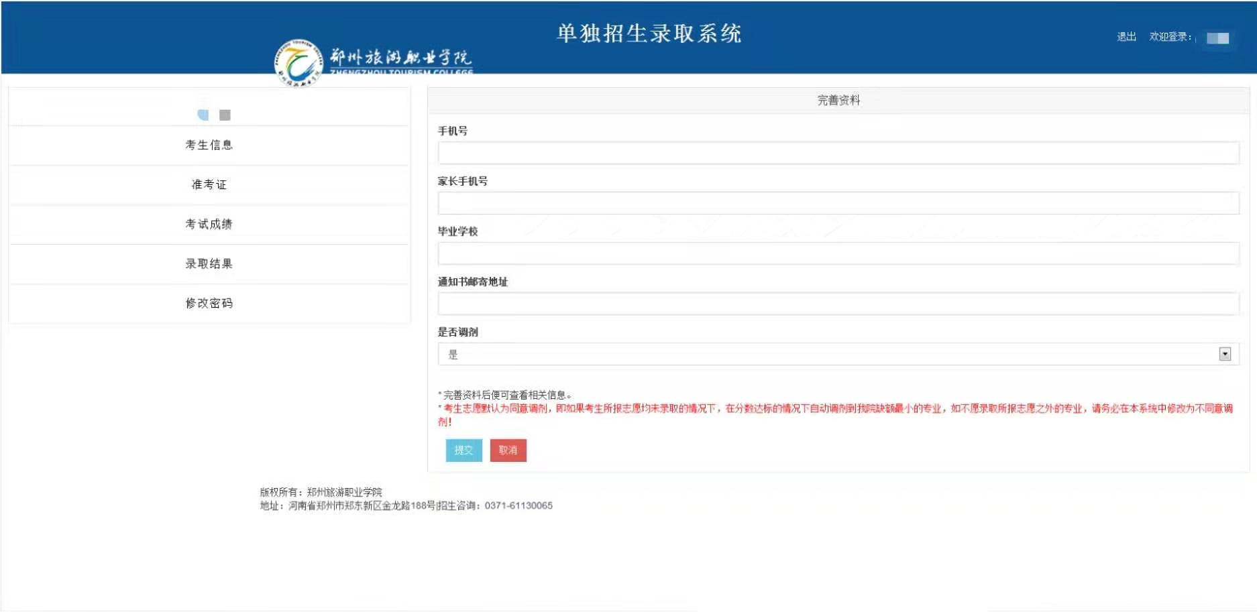
Task: Click the blurred username after 欢迎登录
Action: click(x=1217, y=38)
